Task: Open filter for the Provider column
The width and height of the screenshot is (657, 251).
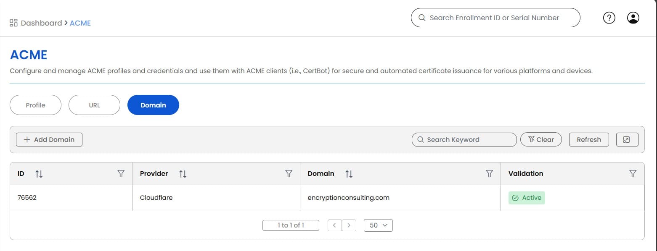Action: pos(289,174)
